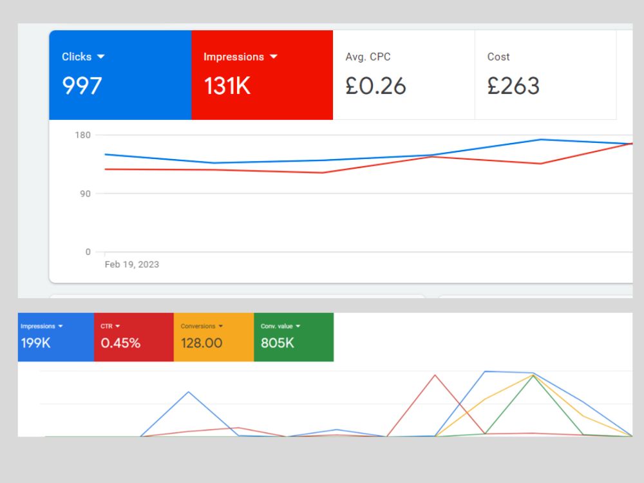This screenshot has width=644, height=483.
Task: Select the Cost scorecard
Action: [545, 75]
